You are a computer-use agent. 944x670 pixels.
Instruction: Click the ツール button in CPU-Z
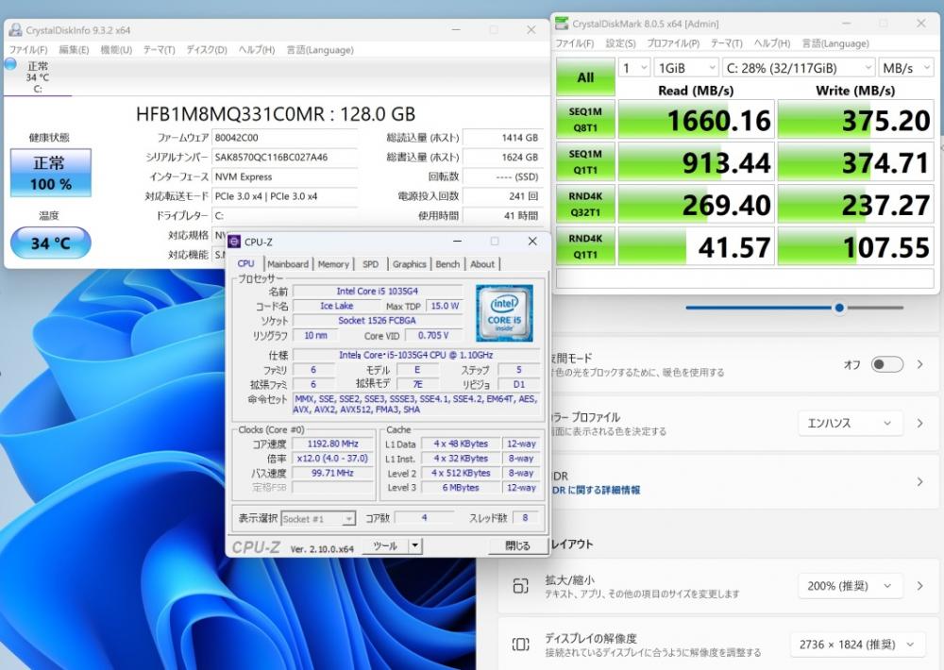tap(385, 546)
